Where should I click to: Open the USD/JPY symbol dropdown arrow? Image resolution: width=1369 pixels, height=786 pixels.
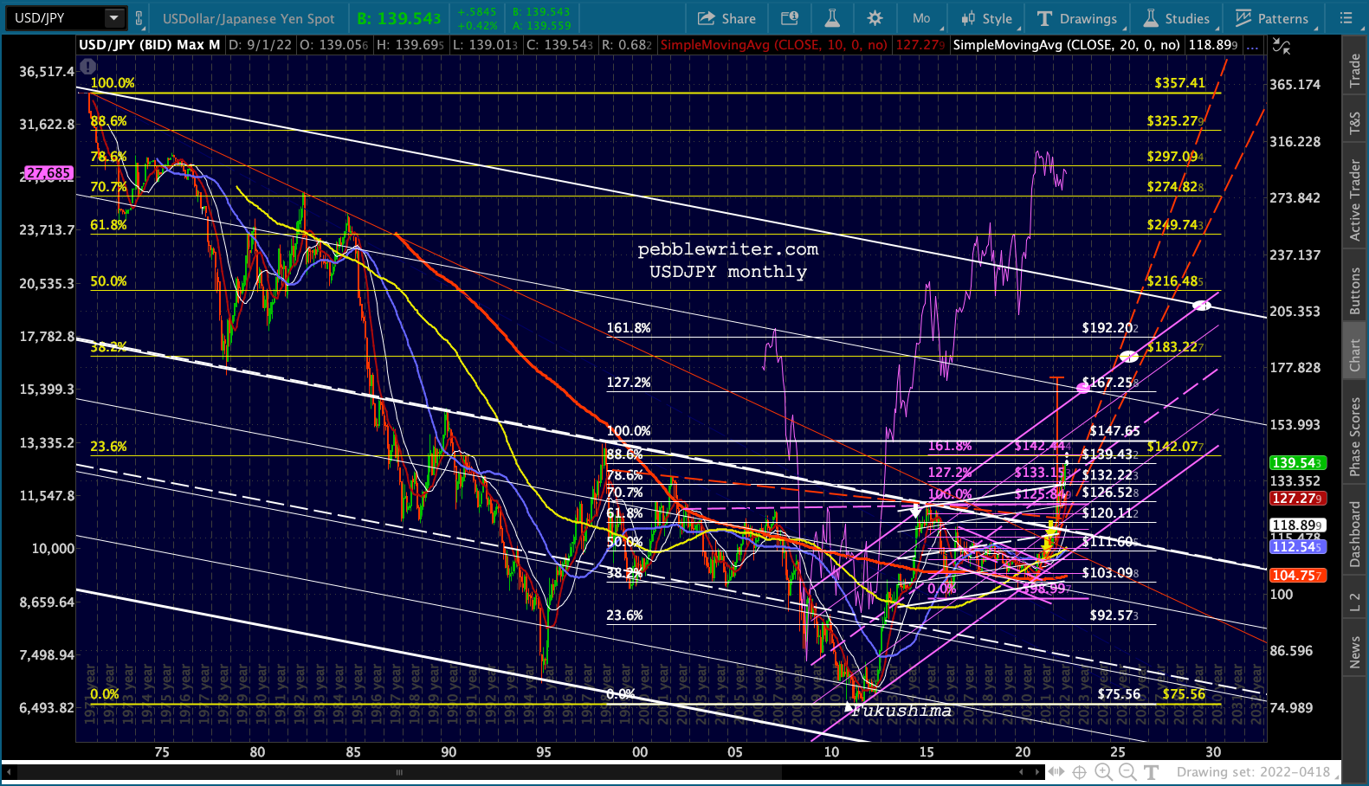point(114,17)
